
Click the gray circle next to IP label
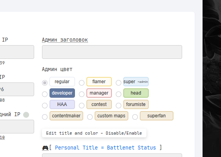[x=26, y=115]
